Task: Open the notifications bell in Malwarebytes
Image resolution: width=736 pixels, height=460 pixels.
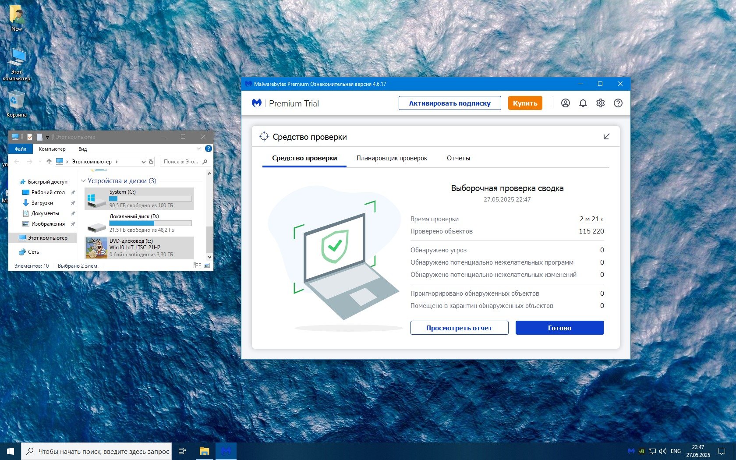Action: coord(583,103)
